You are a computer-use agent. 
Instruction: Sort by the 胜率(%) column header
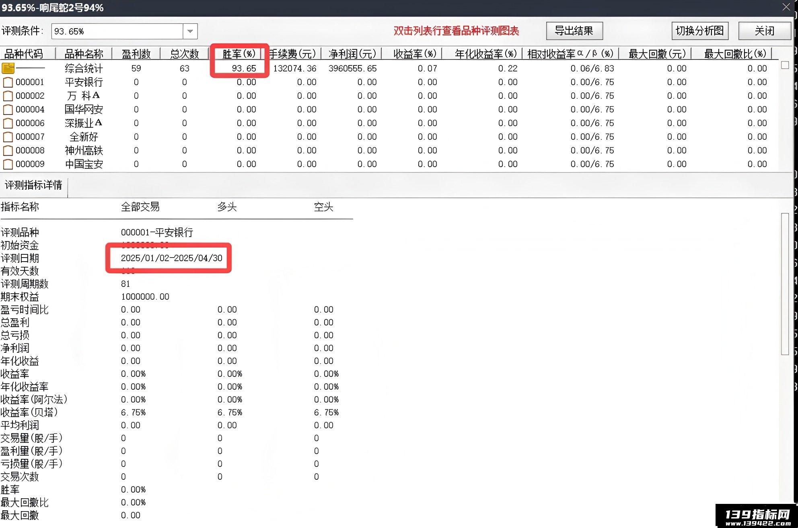tap(239, 54)
